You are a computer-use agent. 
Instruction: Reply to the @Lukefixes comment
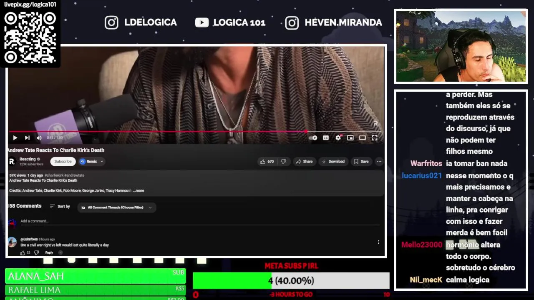coord(49,252)
